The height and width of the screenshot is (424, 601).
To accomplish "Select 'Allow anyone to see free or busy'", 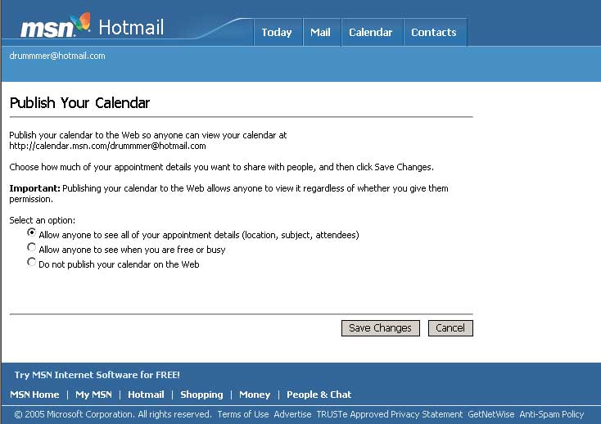I will coord(31,247).
